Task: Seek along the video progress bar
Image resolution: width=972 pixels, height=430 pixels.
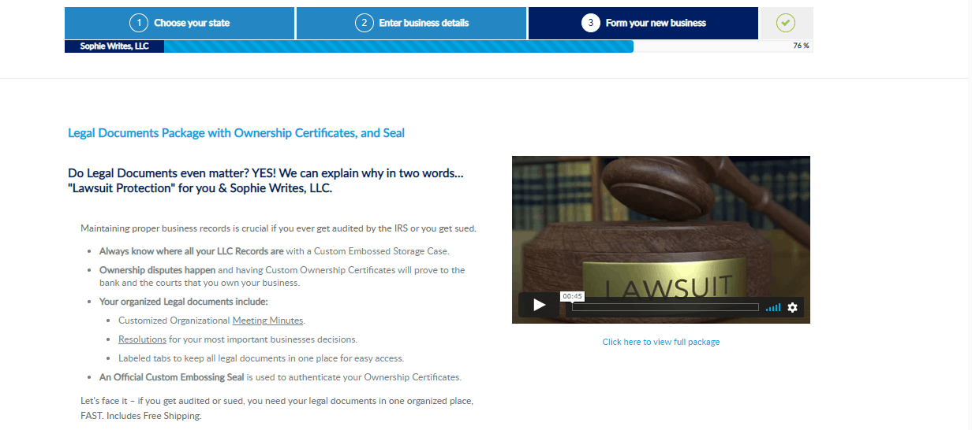Action: coord(664,307)
